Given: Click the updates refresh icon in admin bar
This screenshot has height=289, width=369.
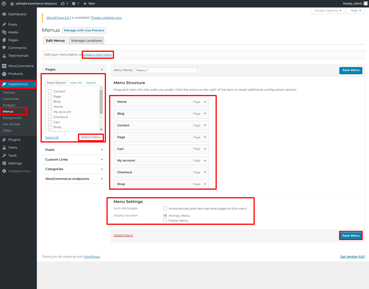Looking at the screenshot, I should point(63,4).
